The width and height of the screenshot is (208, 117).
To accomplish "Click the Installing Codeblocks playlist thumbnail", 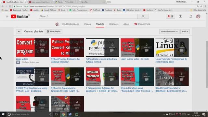I will pyautogui.click(x=102, y=77).
